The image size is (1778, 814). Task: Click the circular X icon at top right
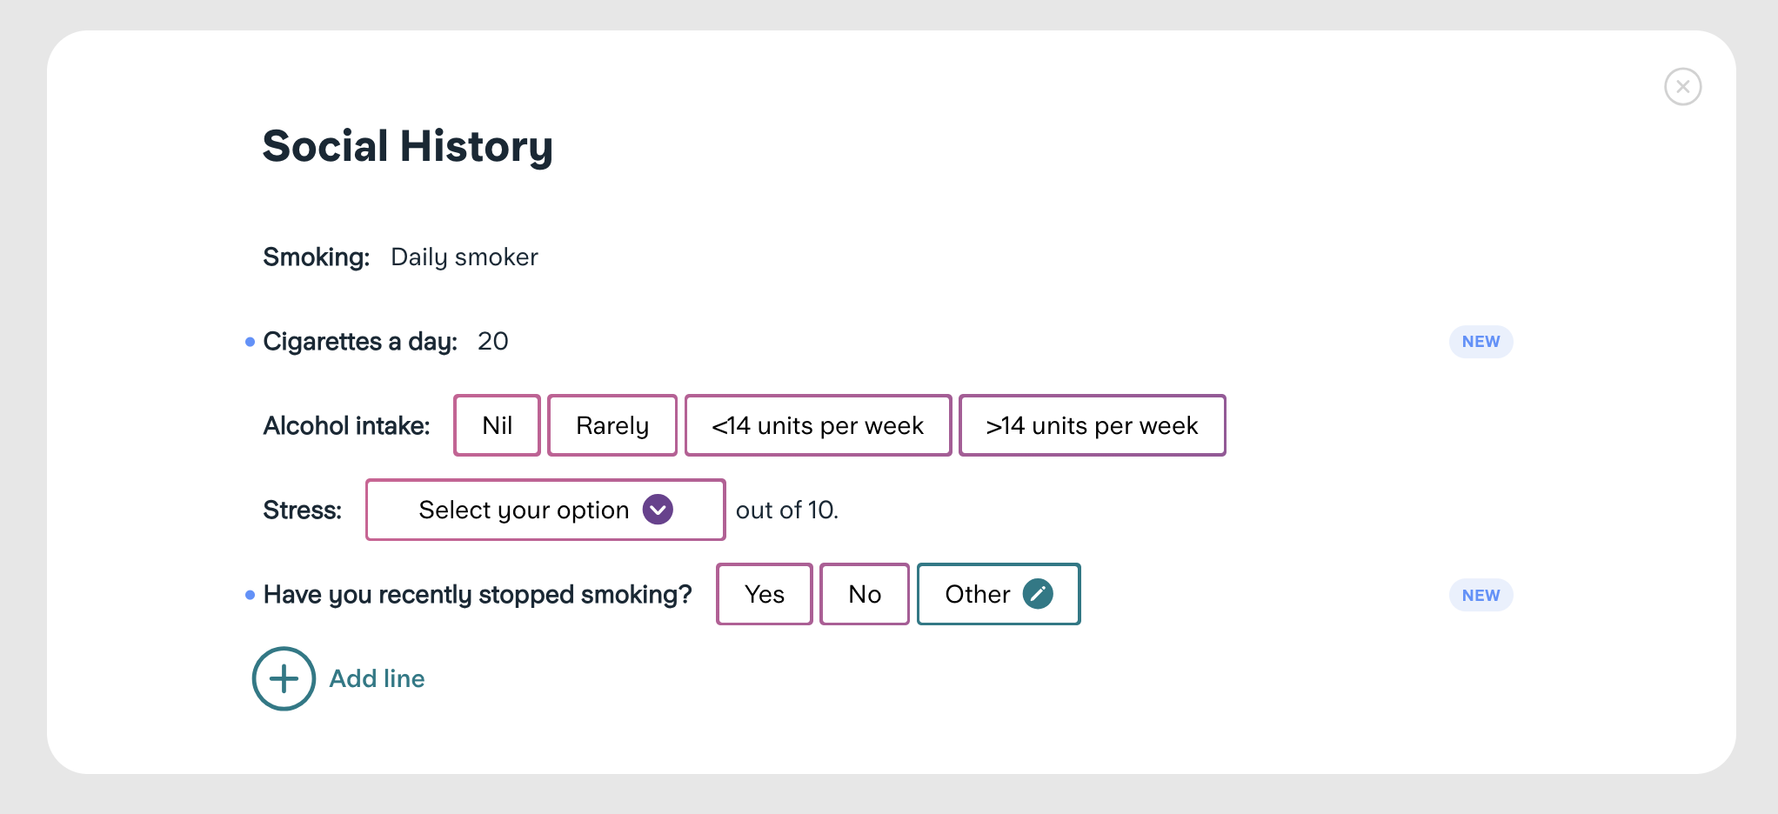pos(1683,86)
